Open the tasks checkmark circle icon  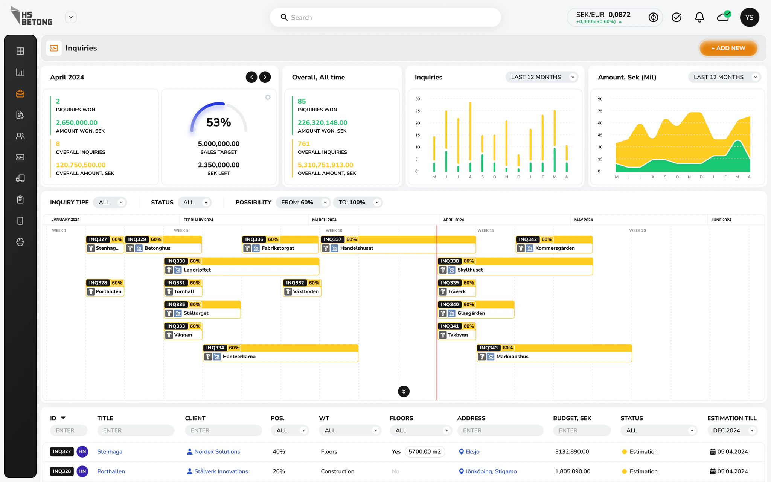(677, 17)
